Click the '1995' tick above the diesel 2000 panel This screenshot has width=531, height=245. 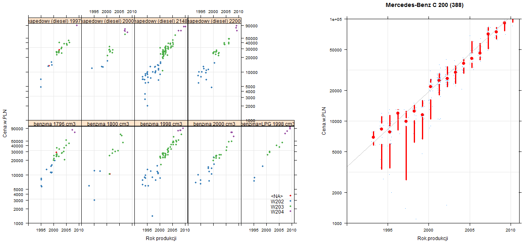(x=94, y=12)
